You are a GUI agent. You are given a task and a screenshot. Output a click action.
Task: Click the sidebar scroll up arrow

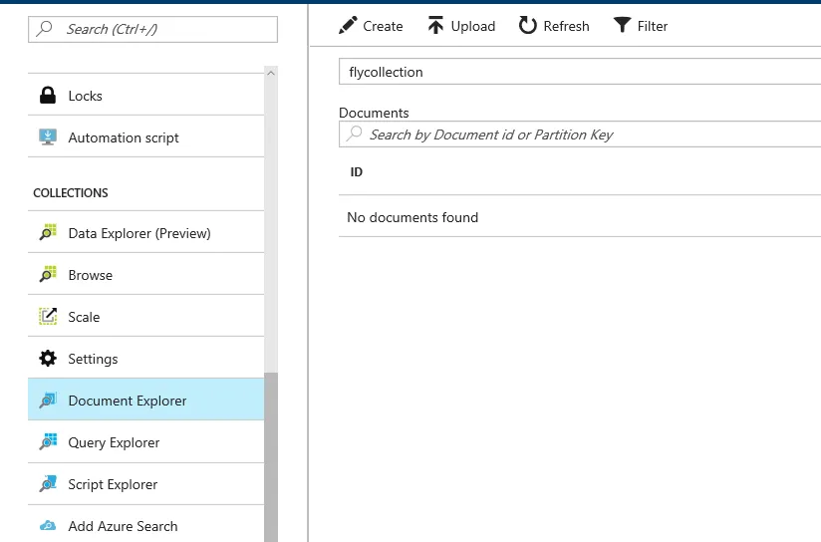[x=270, y=73]
